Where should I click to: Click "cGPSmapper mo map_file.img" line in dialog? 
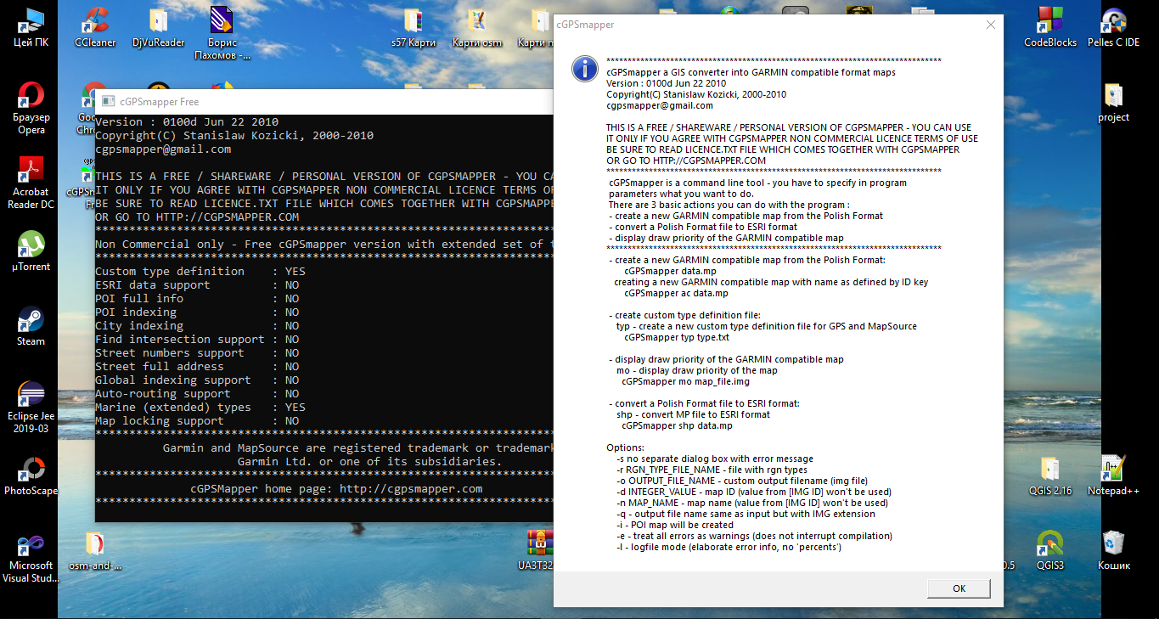click(686, 381)
